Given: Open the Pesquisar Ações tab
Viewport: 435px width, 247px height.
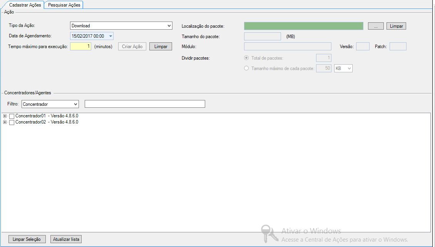Looking at the screenshot, I should pos(64,5).
